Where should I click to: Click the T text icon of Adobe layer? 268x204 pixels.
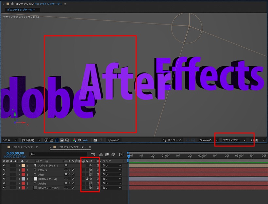[x=35, y=183]
